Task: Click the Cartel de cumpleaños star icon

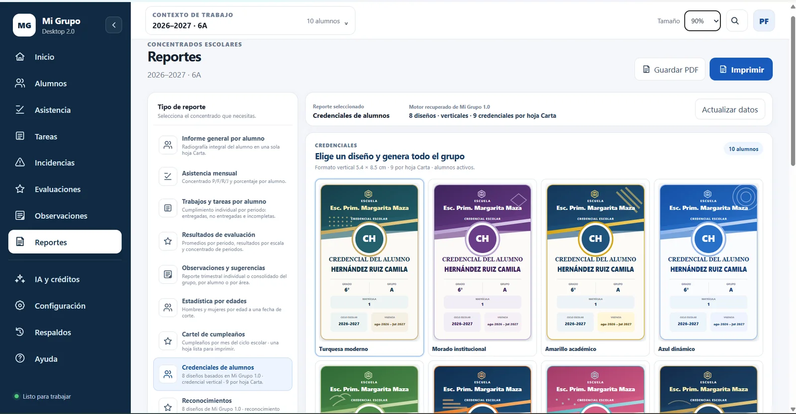Action: 168,341
